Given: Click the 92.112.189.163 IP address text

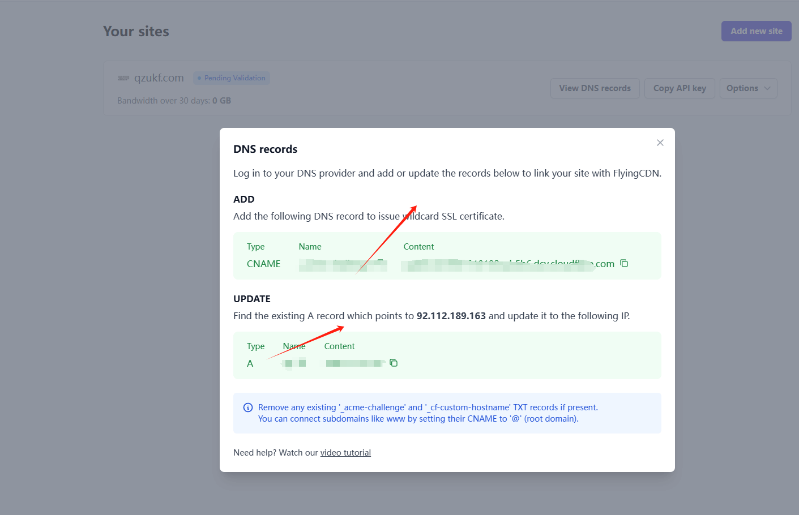Looking at the screenshot, I should pos(451,316).
